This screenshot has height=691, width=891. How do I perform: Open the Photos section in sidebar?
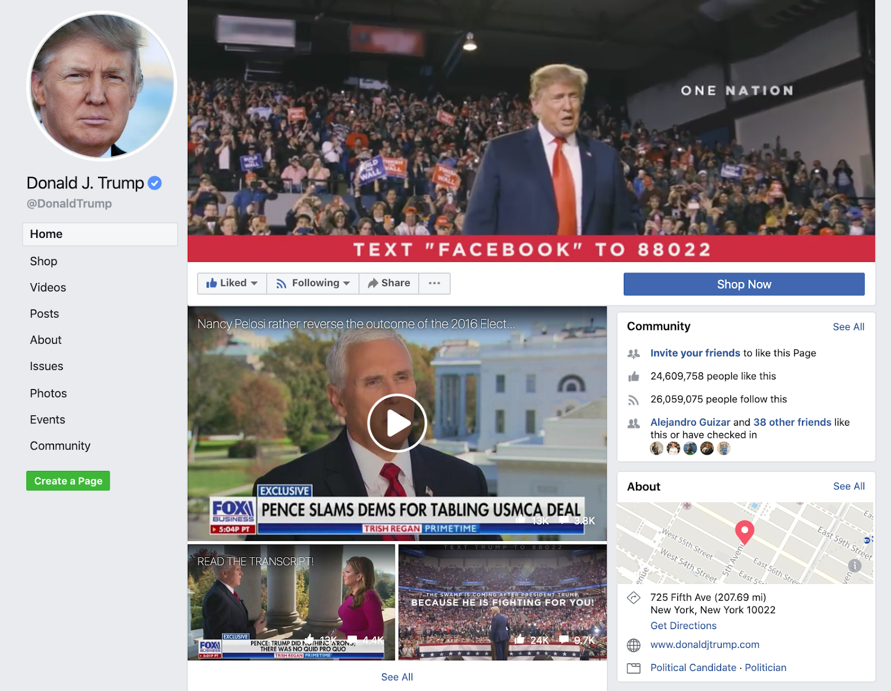point(48,393)
